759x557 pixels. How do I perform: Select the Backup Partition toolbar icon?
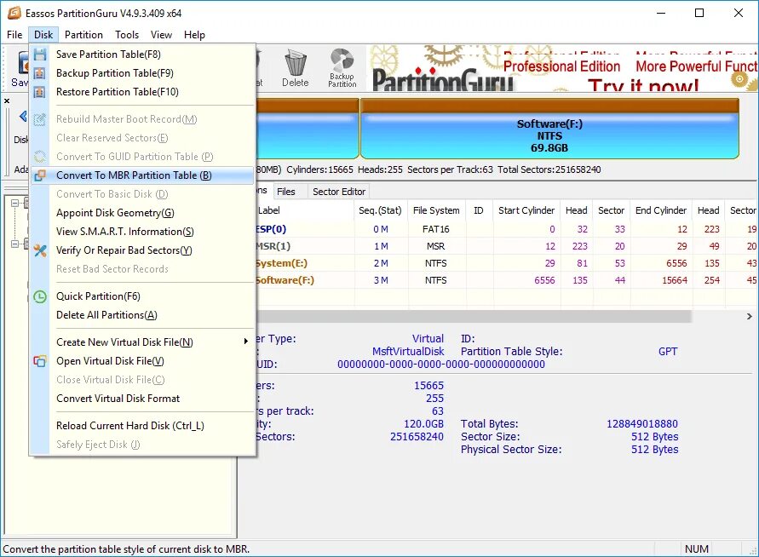pyautogui.click(x=342, y=61)
